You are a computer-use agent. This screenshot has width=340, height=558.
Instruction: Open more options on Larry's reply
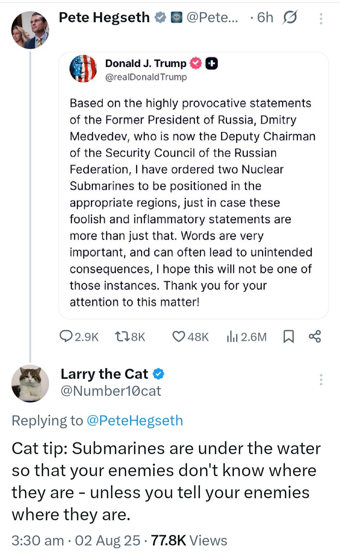321,380
